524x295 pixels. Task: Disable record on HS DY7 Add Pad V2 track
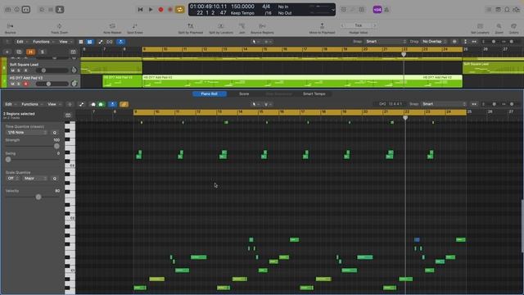point(25,84)
